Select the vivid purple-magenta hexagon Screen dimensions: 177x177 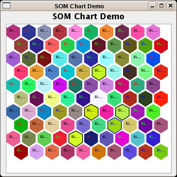60,85
